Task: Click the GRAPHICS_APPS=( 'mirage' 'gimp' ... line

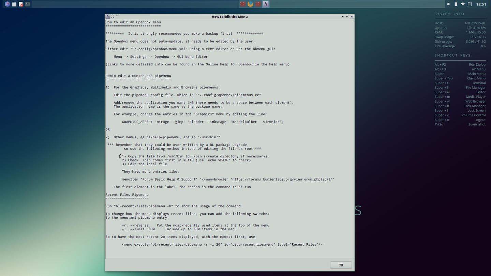Action: pyautogui.click(x=203, y=122)
